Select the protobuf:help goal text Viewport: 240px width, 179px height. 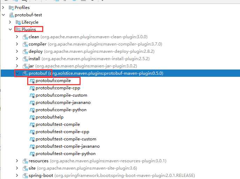(x=50, y=117)
